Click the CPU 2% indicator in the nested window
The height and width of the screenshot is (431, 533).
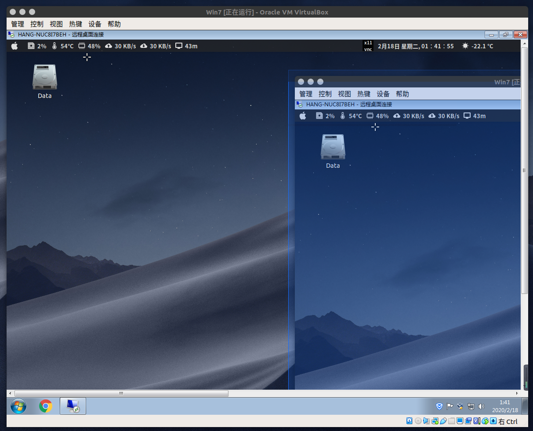click(x=325, y=116)
